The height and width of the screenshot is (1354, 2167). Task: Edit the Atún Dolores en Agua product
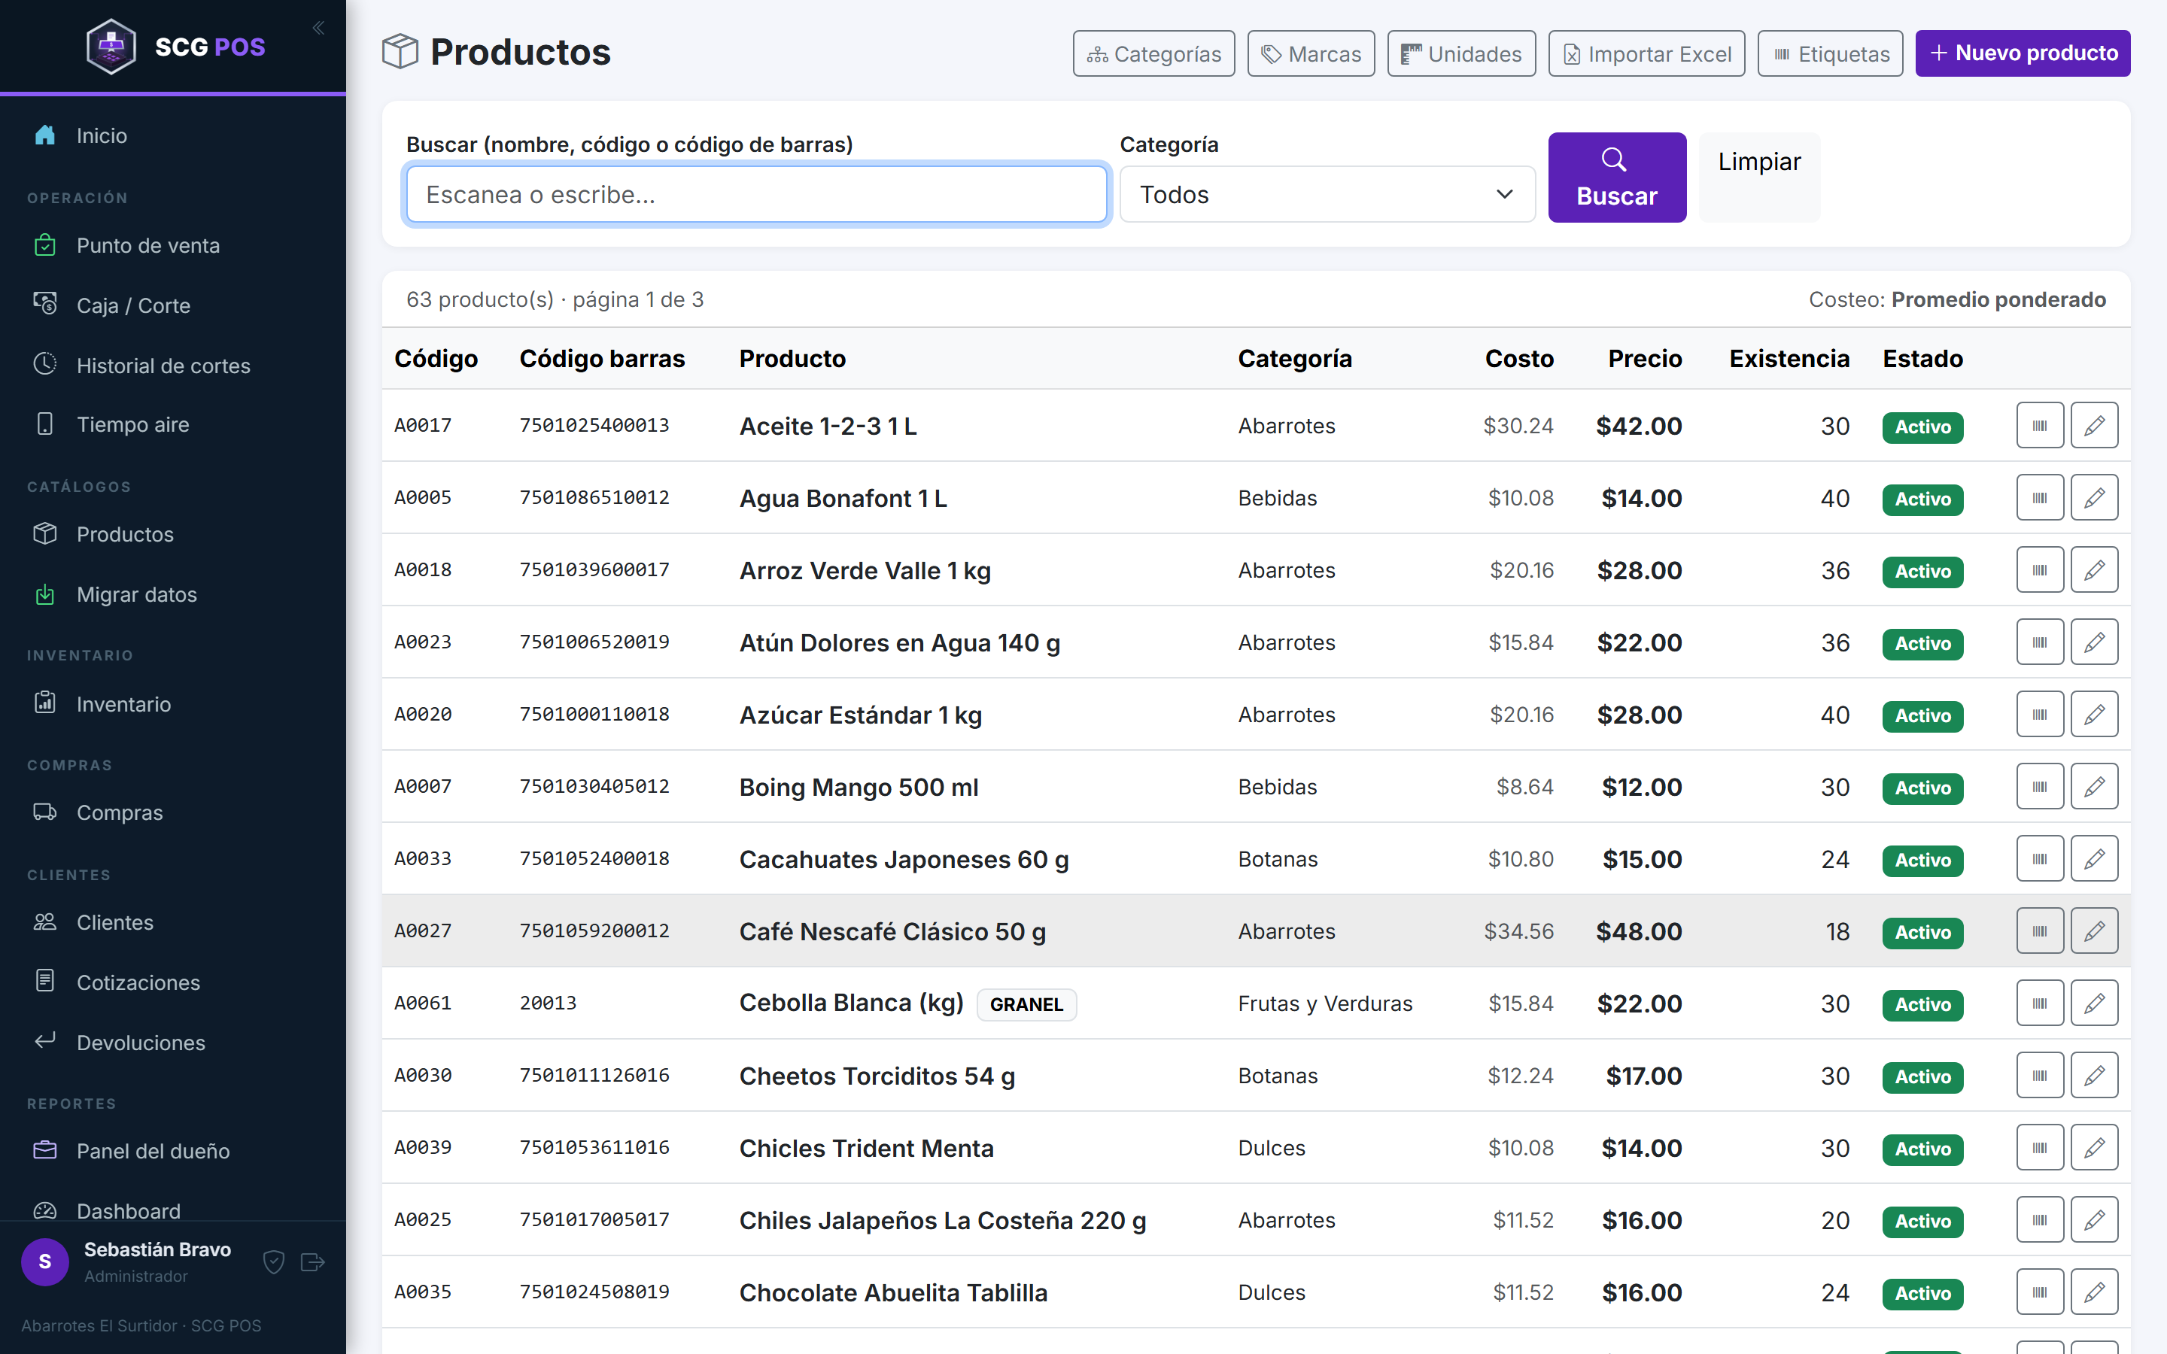point(2093,642)
